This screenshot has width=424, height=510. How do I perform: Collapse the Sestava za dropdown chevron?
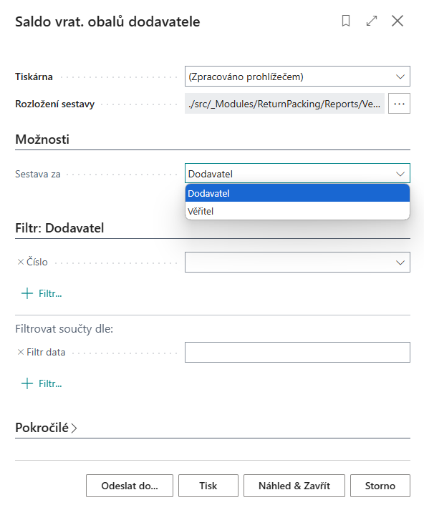pos(400,174)
